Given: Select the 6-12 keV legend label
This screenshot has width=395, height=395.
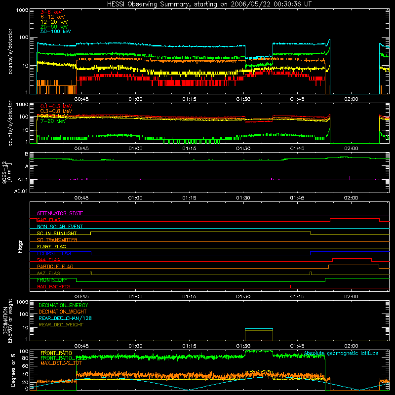Looking at the screenshot, I should tap(53, 17).
